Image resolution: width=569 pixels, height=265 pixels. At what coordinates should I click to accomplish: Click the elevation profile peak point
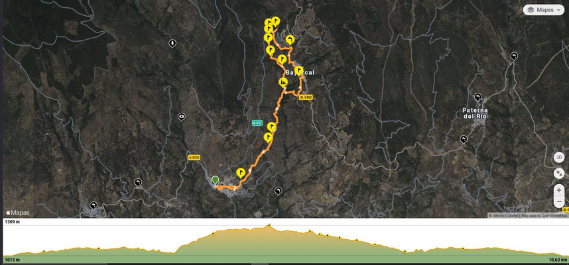[x=269, y=225]
